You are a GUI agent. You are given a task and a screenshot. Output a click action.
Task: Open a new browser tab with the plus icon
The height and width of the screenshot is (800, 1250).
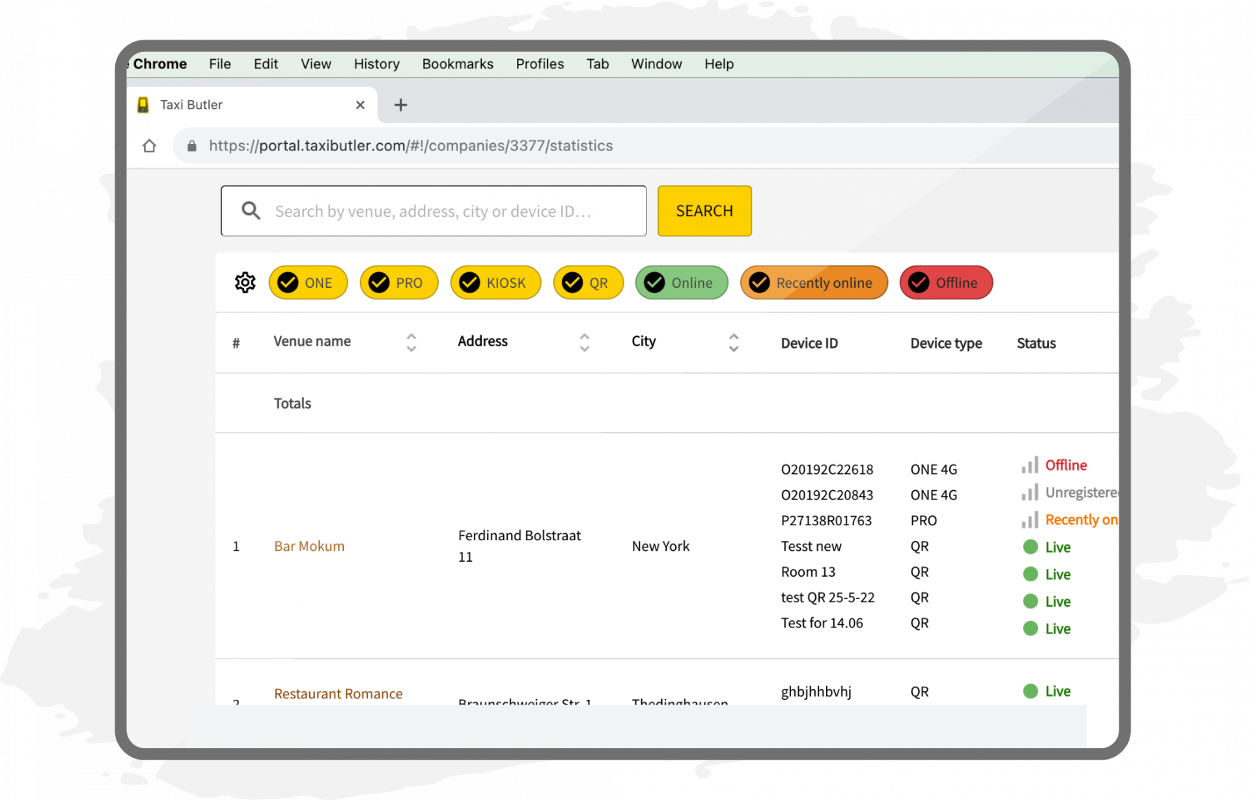coord(400,105)
